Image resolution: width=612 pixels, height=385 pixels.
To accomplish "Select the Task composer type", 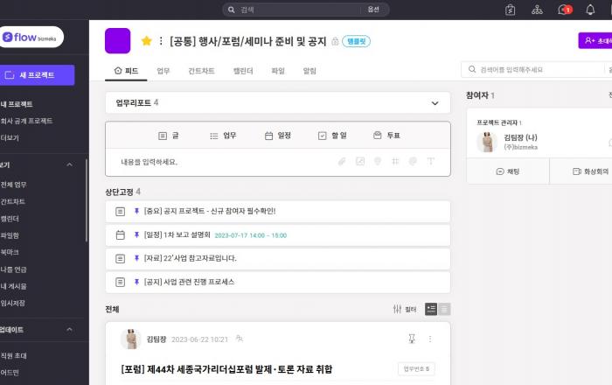I will pyautogui.click(x=223, y=136).
